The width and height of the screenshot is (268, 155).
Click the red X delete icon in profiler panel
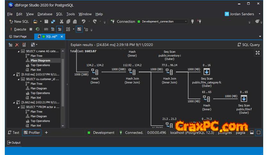coord(17,45)
